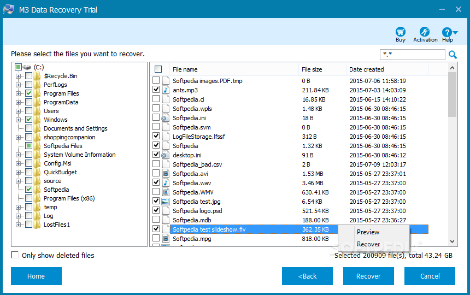Expand the shoppingcompanion tree node

click(x=18, y=137)
